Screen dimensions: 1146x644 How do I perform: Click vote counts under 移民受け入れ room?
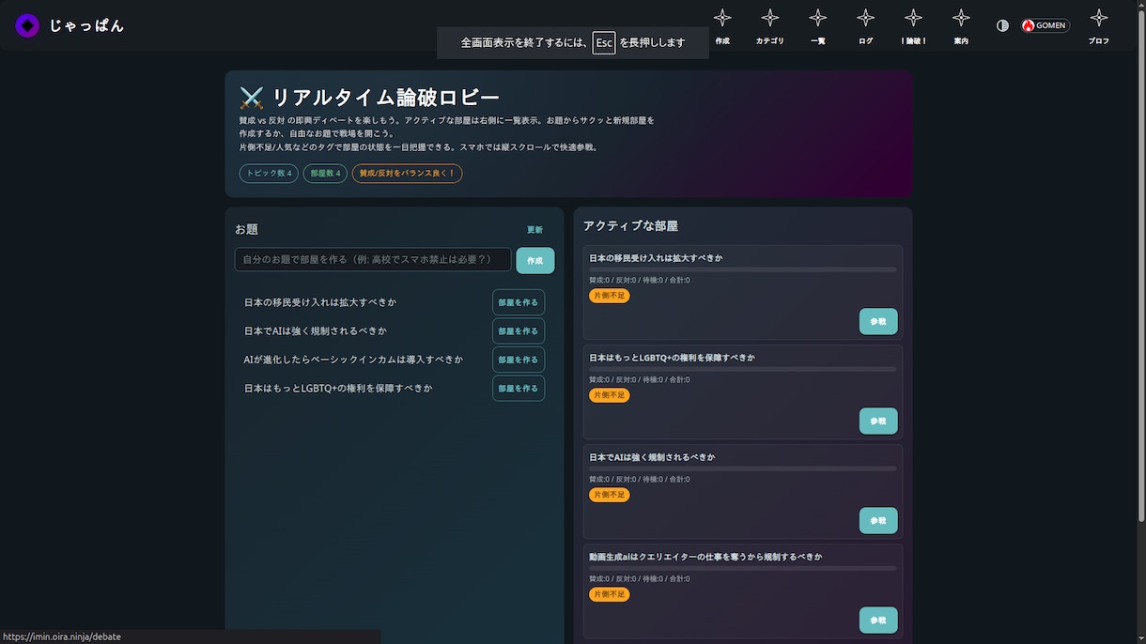[640, 281]
